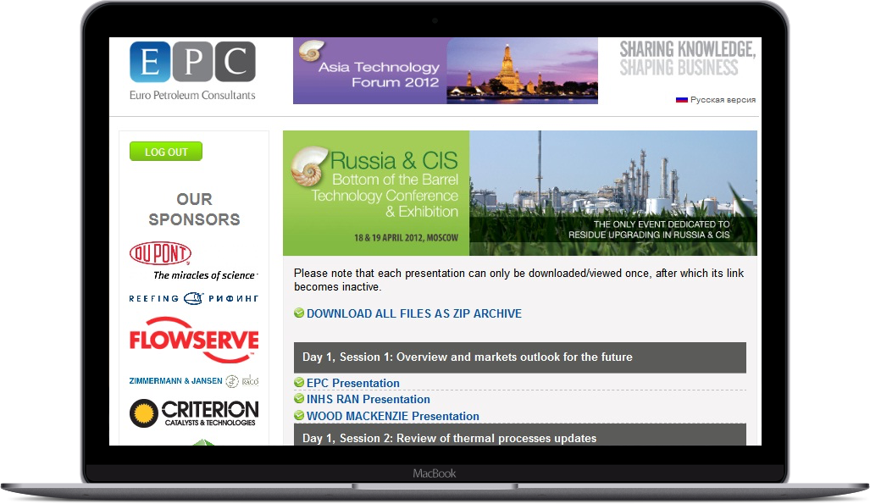Download all files as ZIP archive
This screenshot has width=870, height=504.
click(x=414, y=313)
